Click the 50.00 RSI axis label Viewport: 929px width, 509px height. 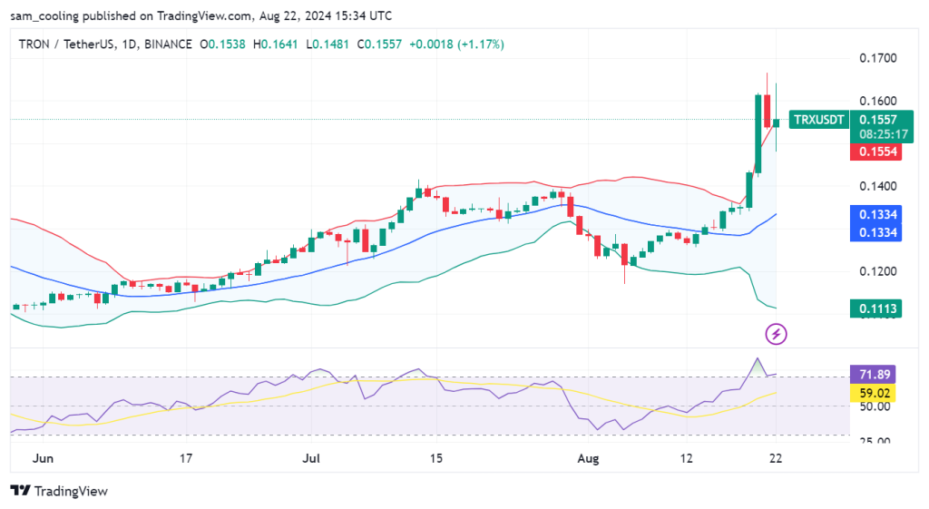(x=875, y=406)
